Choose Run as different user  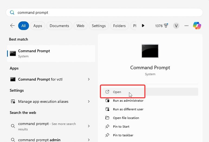150,109
